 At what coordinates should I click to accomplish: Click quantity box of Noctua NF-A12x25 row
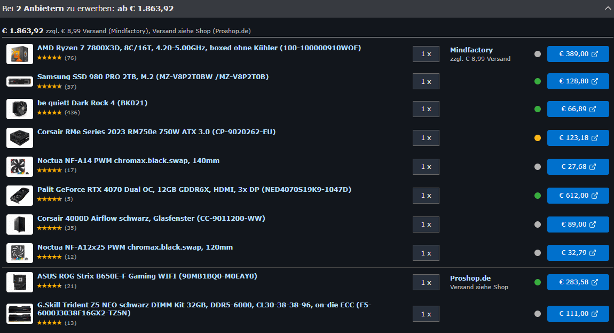[426, 253]
